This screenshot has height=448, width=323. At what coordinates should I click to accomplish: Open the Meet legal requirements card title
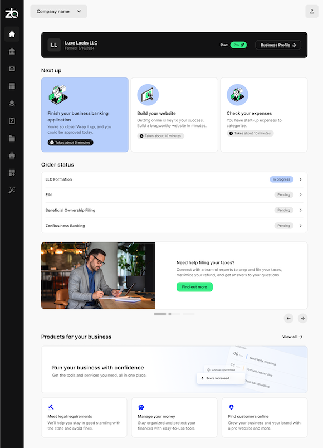pyautogui.click(x=70, y=417)
